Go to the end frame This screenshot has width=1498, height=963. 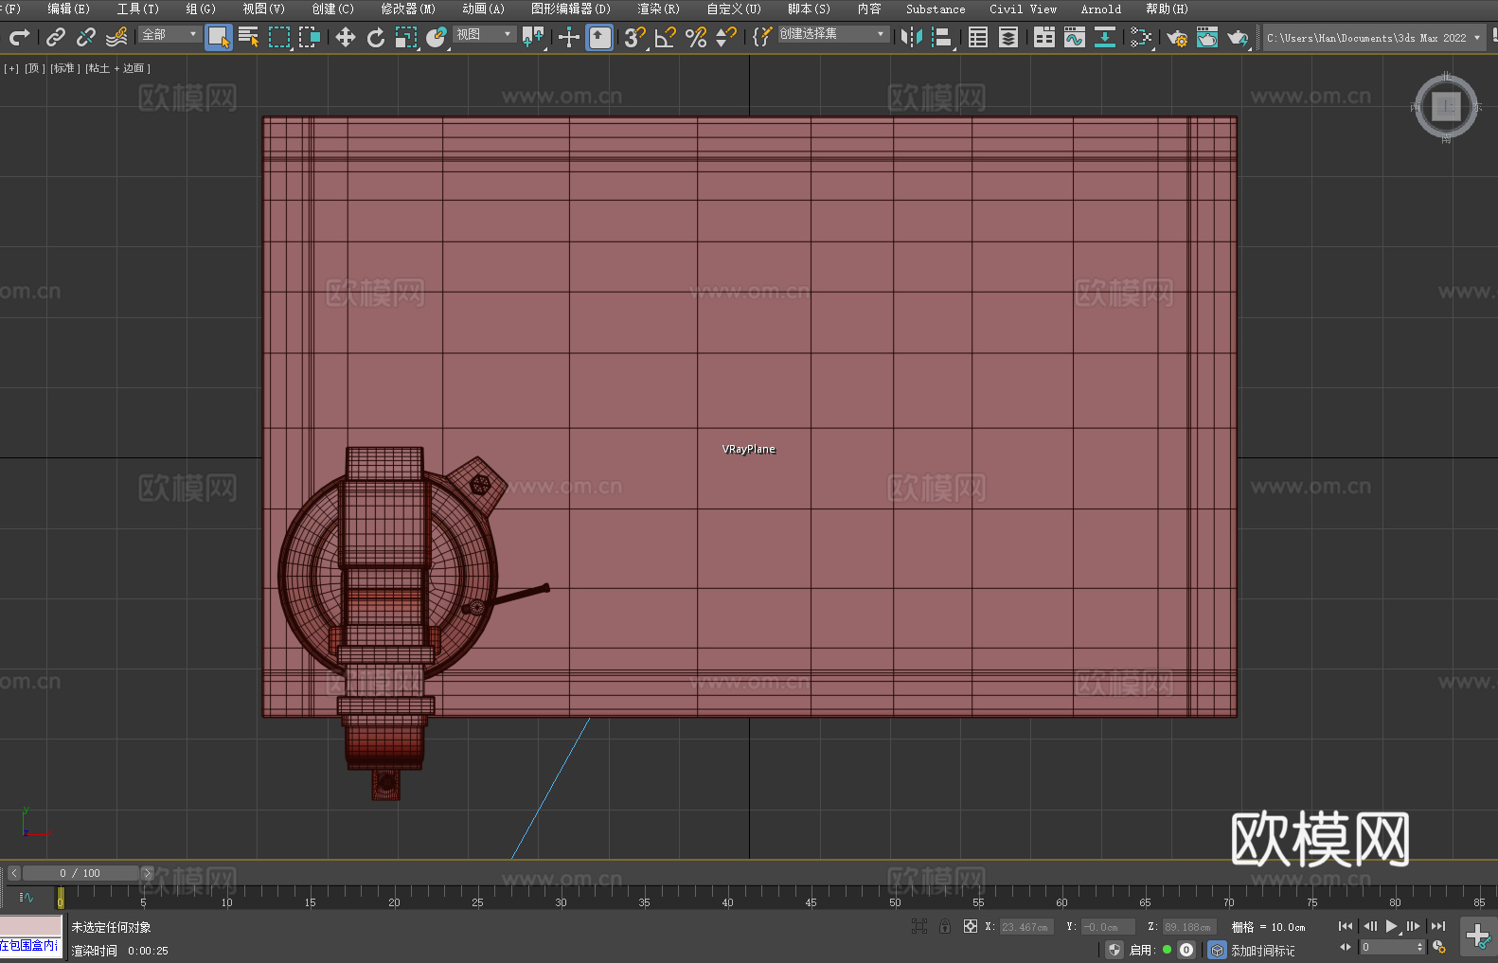[x=1438, y=926]
